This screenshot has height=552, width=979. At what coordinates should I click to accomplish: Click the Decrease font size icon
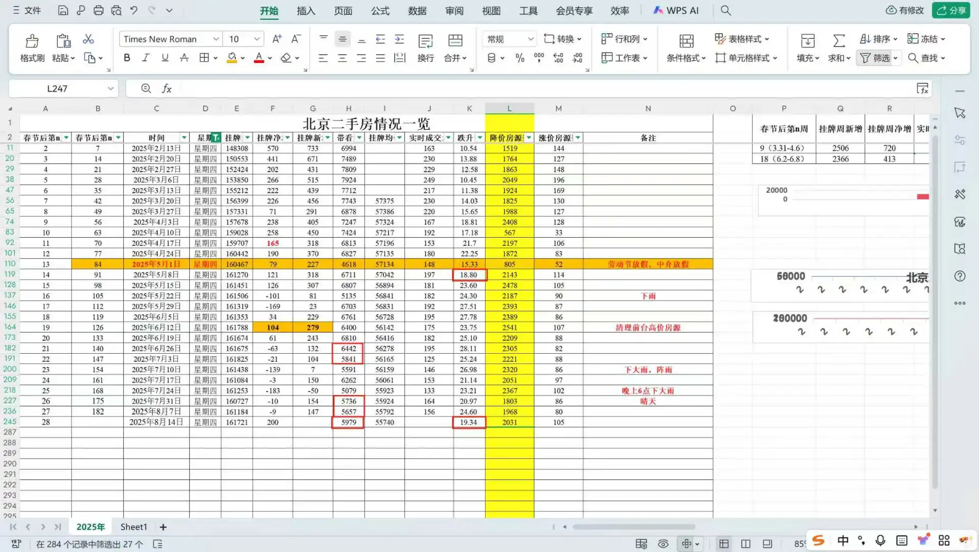click(296, 39)
